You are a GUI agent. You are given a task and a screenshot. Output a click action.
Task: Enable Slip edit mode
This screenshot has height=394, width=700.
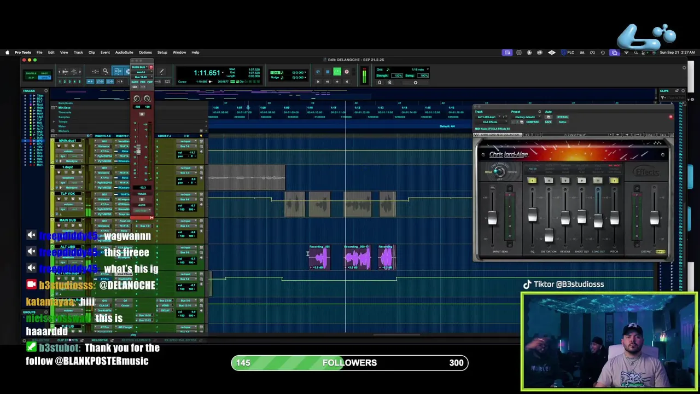31,78
